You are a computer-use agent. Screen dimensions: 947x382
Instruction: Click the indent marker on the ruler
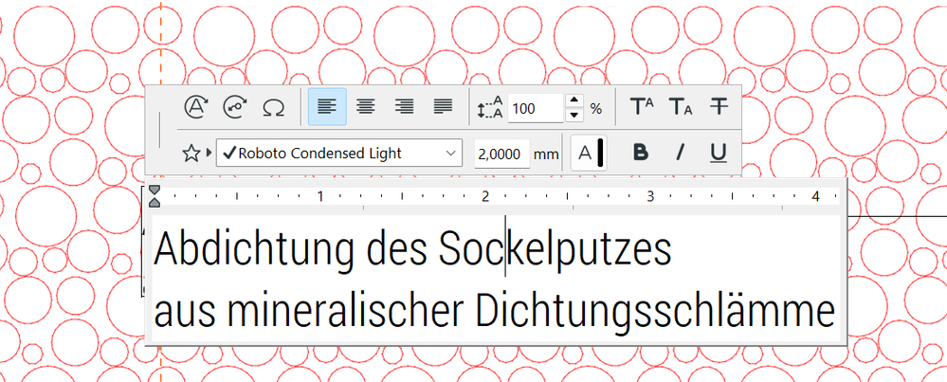155,196
